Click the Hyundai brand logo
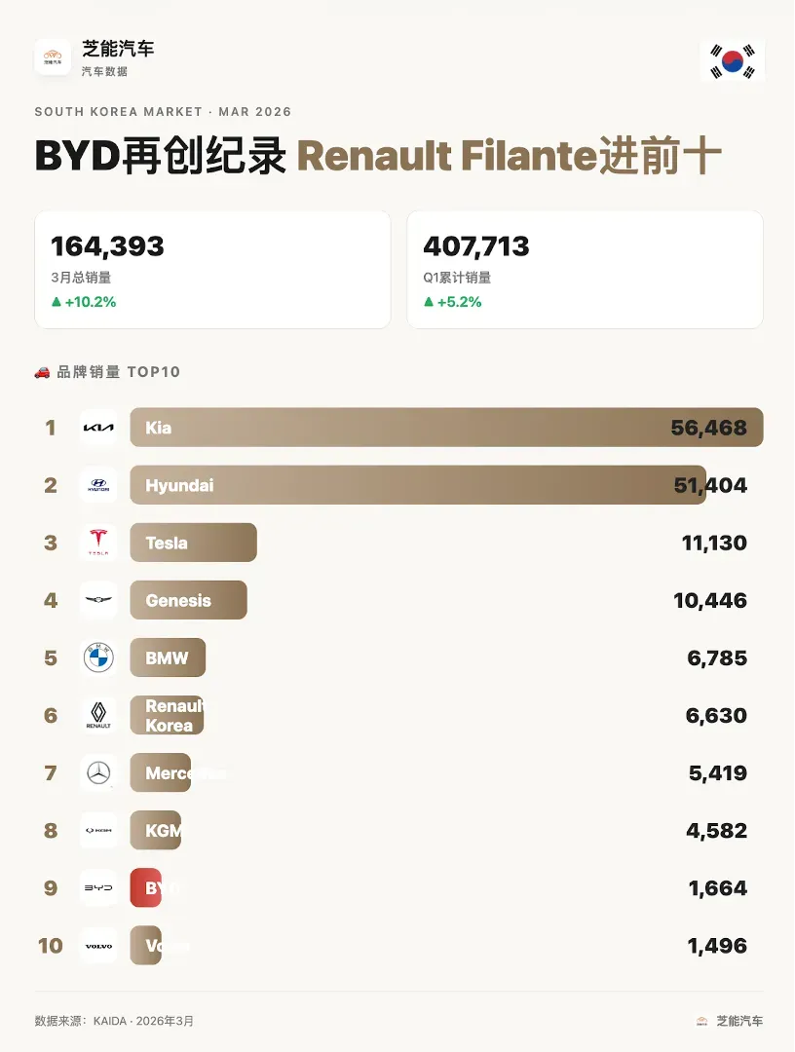This screenshot has width=795, height=1052. tap(98, 485)
